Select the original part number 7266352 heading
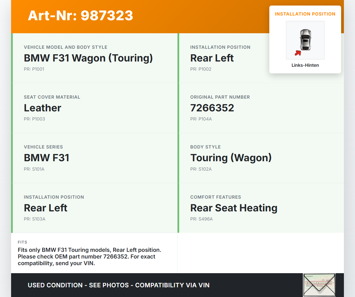Screen dimensions: 355x297 (212, 108)
